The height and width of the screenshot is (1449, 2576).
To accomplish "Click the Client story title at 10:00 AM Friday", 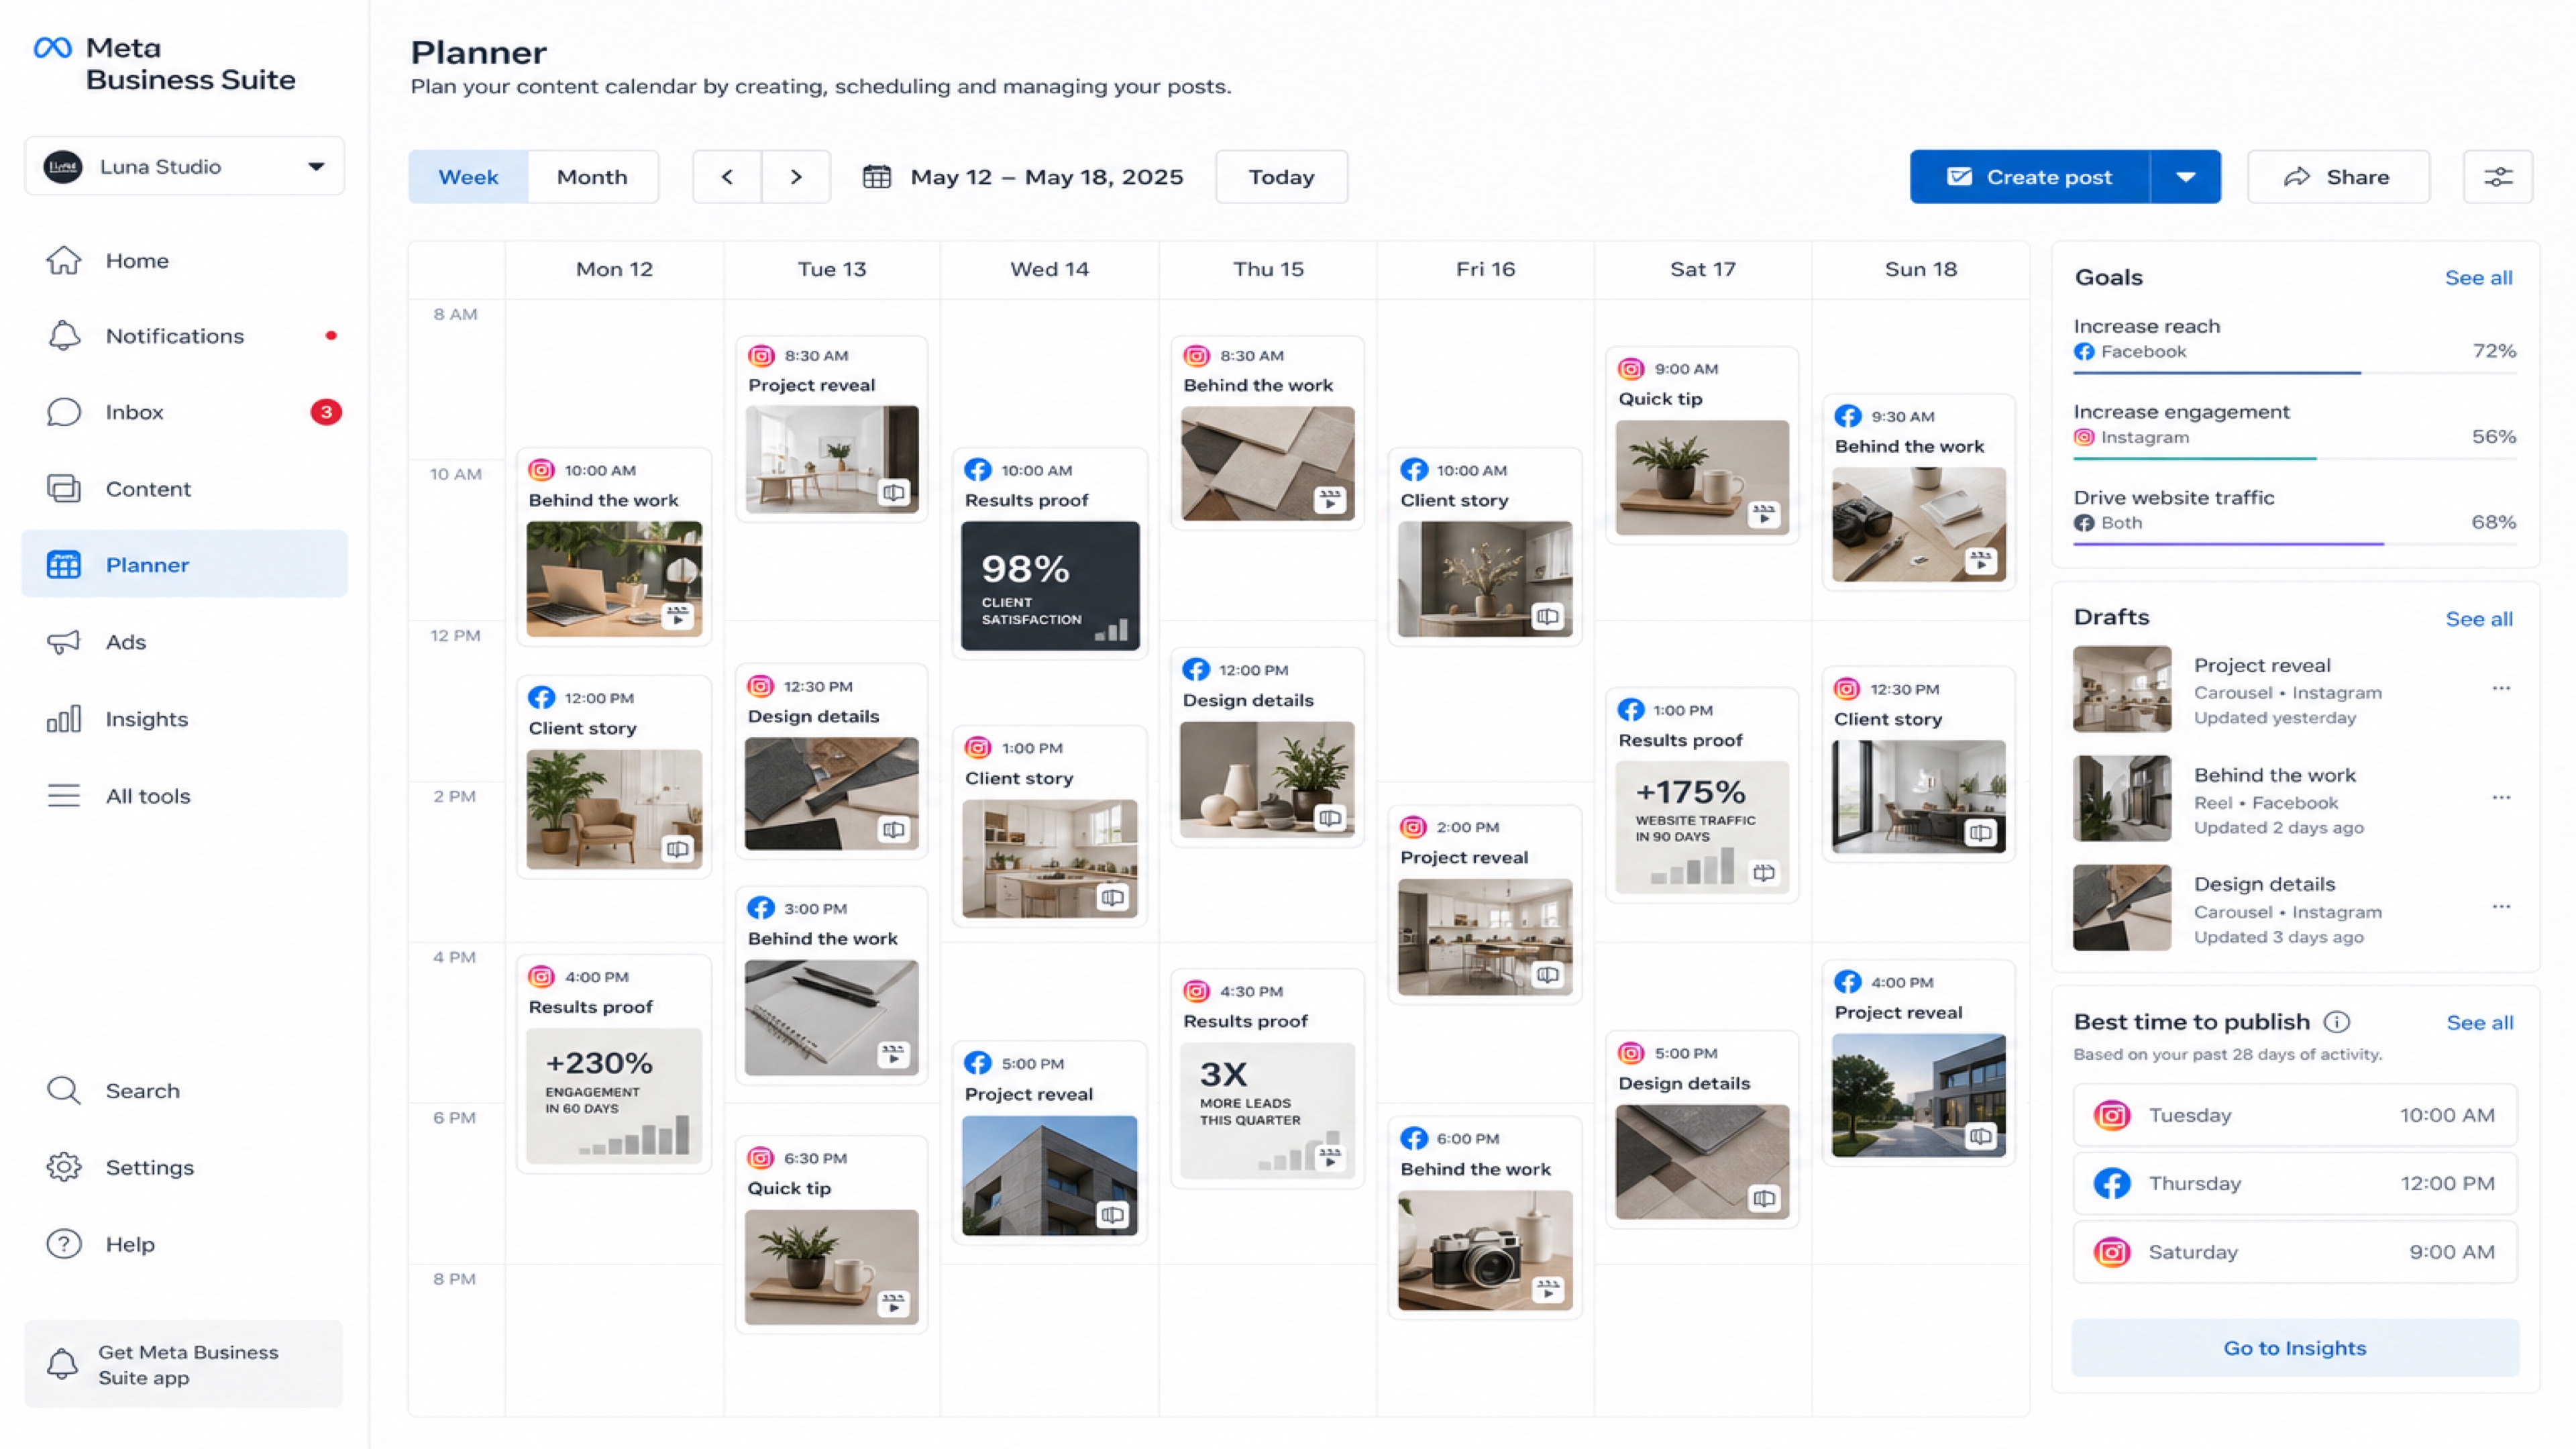I will point(1454,500).
